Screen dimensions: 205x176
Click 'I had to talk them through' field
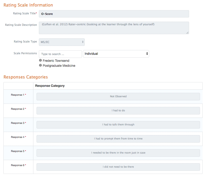pyautogui.click(x=118, y=125)
